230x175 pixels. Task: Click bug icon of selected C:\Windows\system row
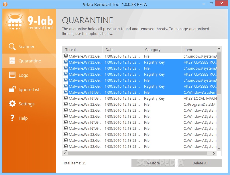pos(66,92)
